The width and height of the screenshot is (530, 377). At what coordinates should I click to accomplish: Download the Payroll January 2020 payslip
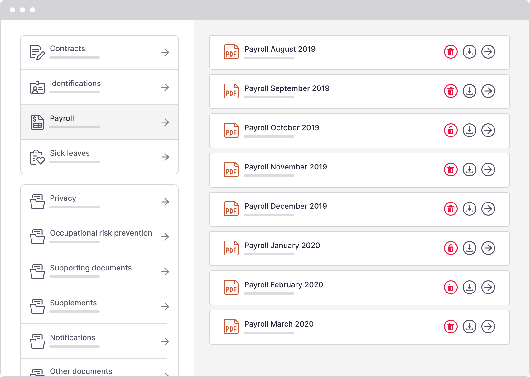[x=470, y=248]
